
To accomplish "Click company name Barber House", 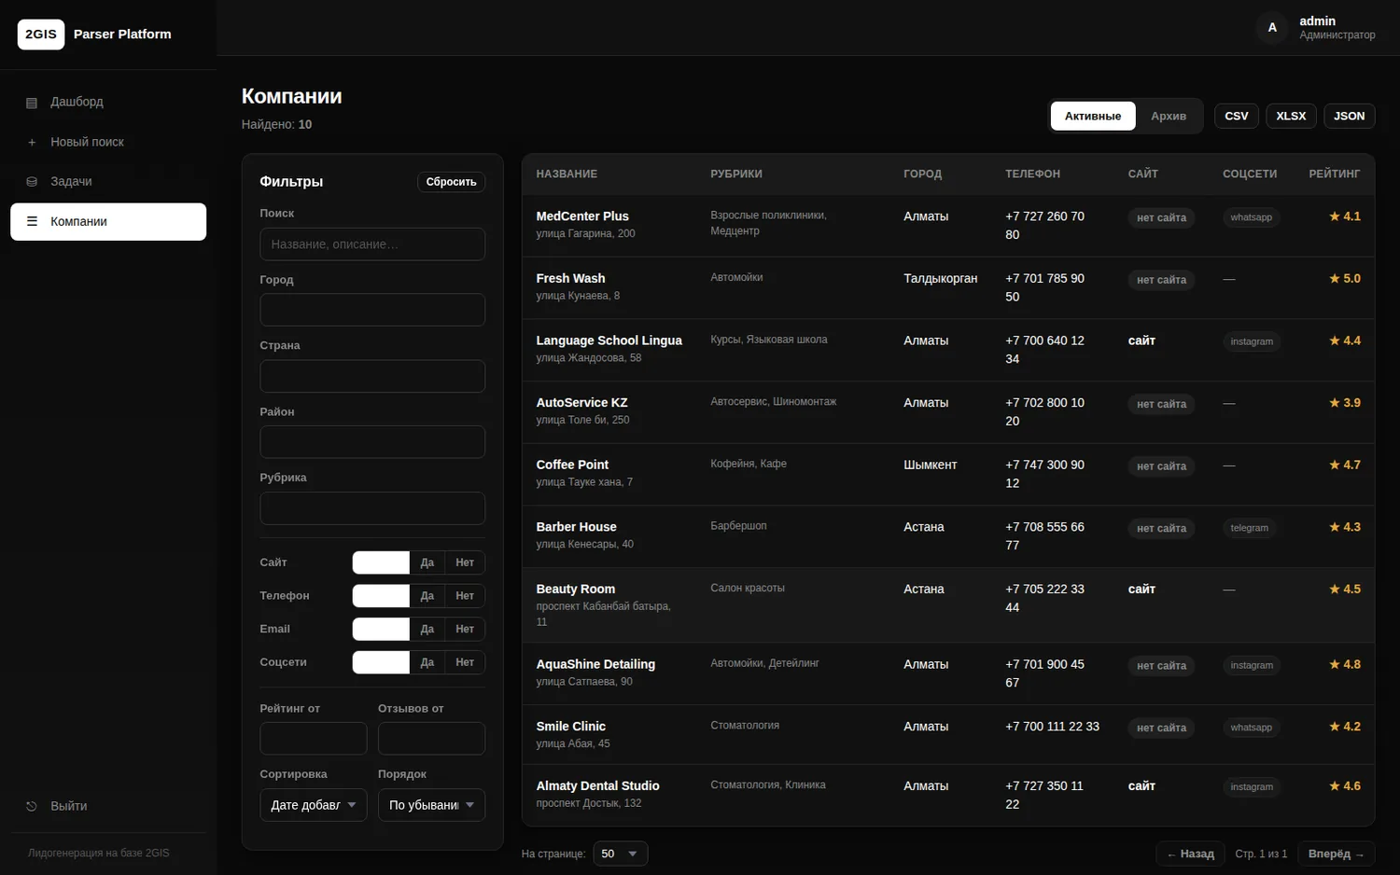I will pyautogui.click(x=576, y=527).
